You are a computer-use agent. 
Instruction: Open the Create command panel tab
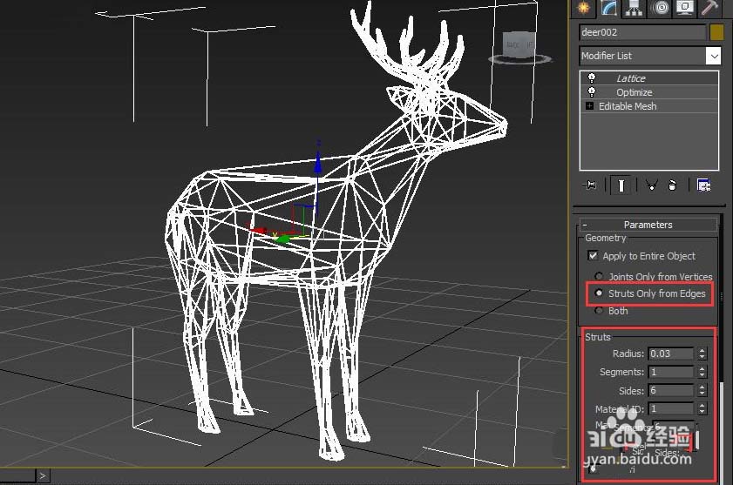[x=583, y=8]
